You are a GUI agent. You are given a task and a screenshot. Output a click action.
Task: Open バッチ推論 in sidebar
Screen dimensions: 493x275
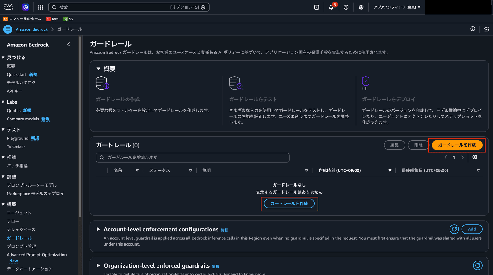tap(17, 166)
